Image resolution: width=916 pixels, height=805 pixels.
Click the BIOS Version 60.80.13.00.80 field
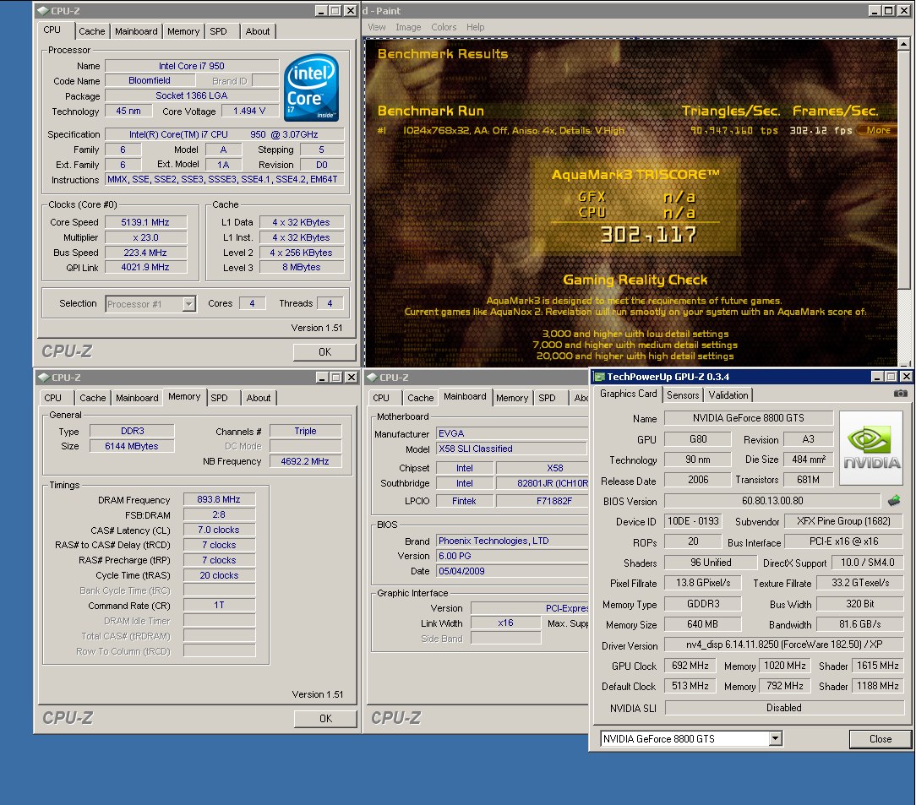[x=772, y=501]
